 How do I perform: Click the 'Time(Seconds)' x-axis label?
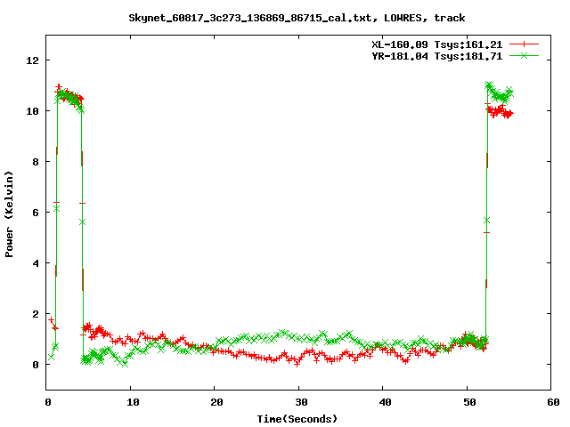pos(297,419)
